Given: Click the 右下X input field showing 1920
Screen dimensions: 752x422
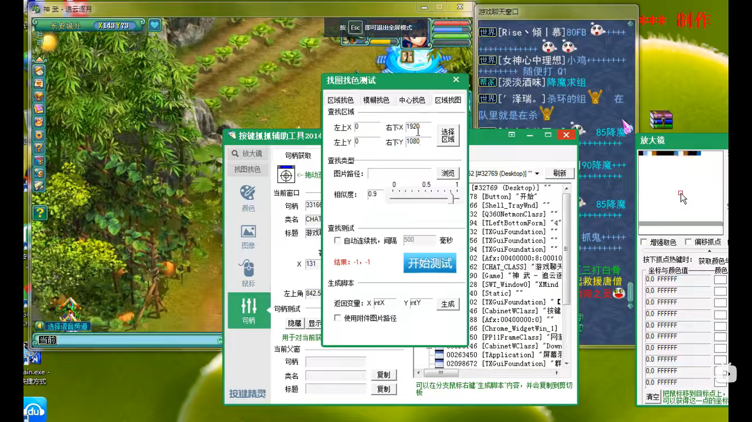Looking at the screenshot, I should (x=418, y=127).
